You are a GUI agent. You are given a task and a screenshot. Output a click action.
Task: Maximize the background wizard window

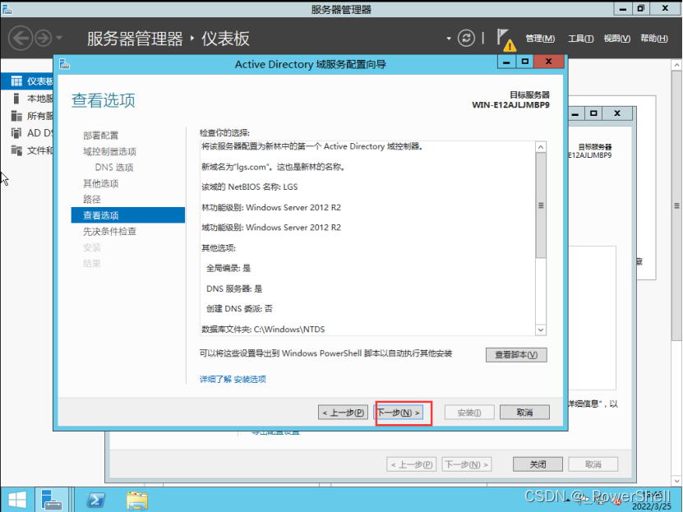(x=593, y=113)
